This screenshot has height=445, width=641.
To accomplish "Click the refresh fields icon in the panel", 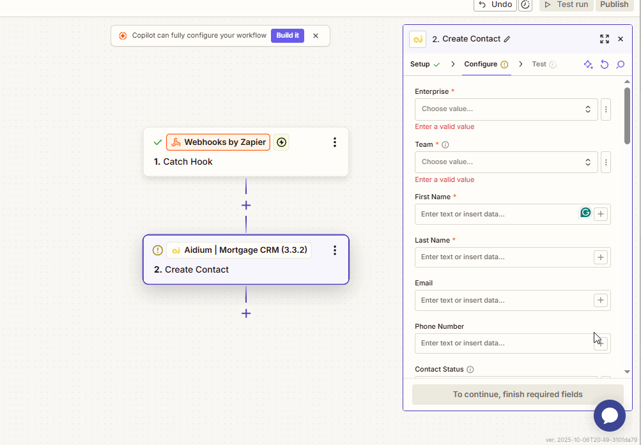I will coord(604,64).
